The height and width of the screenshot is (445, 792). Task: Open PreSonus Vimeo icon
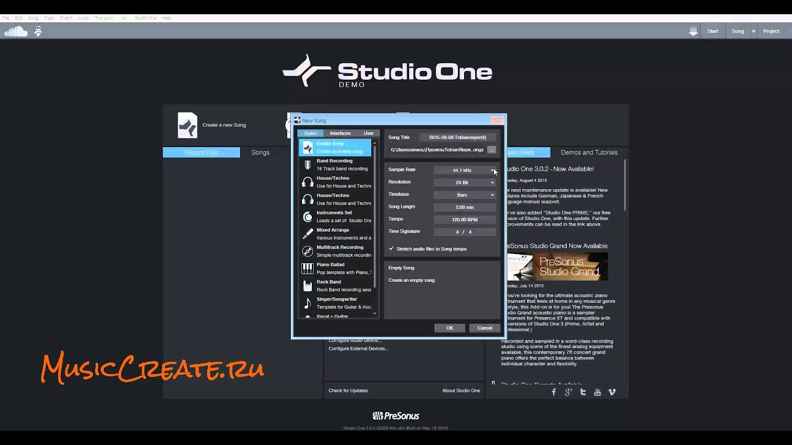pos(612,392)
